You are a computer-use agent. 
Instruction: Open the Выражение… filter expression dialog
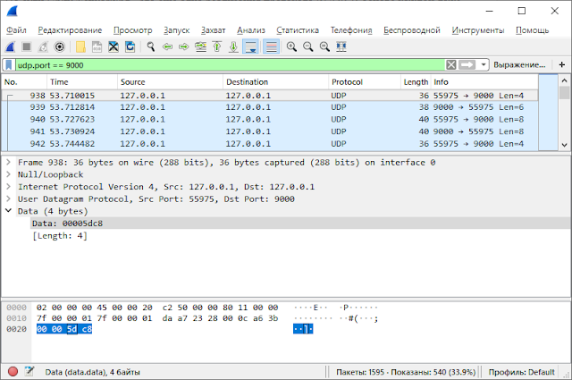519,65
